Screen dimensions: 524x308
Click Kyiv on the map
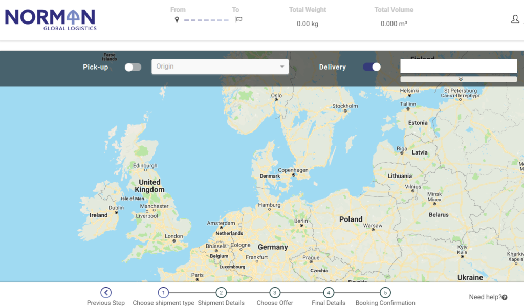(x=462, y=250)
